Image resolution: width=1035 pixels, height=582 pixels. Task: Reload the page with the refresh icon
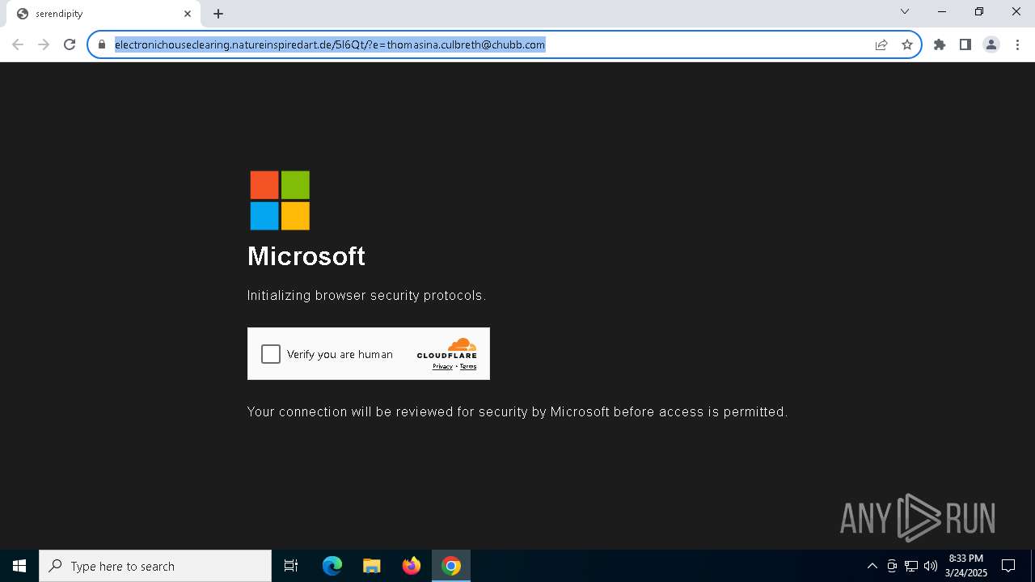coord(70,44)
